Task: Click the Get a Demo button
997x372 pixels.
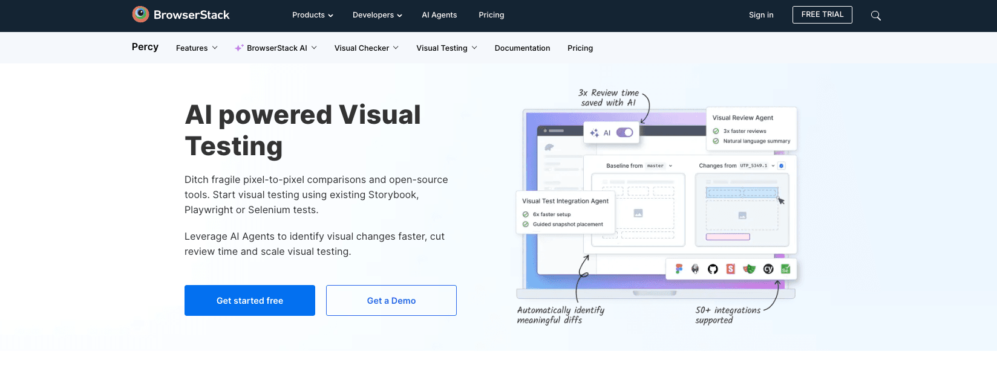Action: pos(391,300)
